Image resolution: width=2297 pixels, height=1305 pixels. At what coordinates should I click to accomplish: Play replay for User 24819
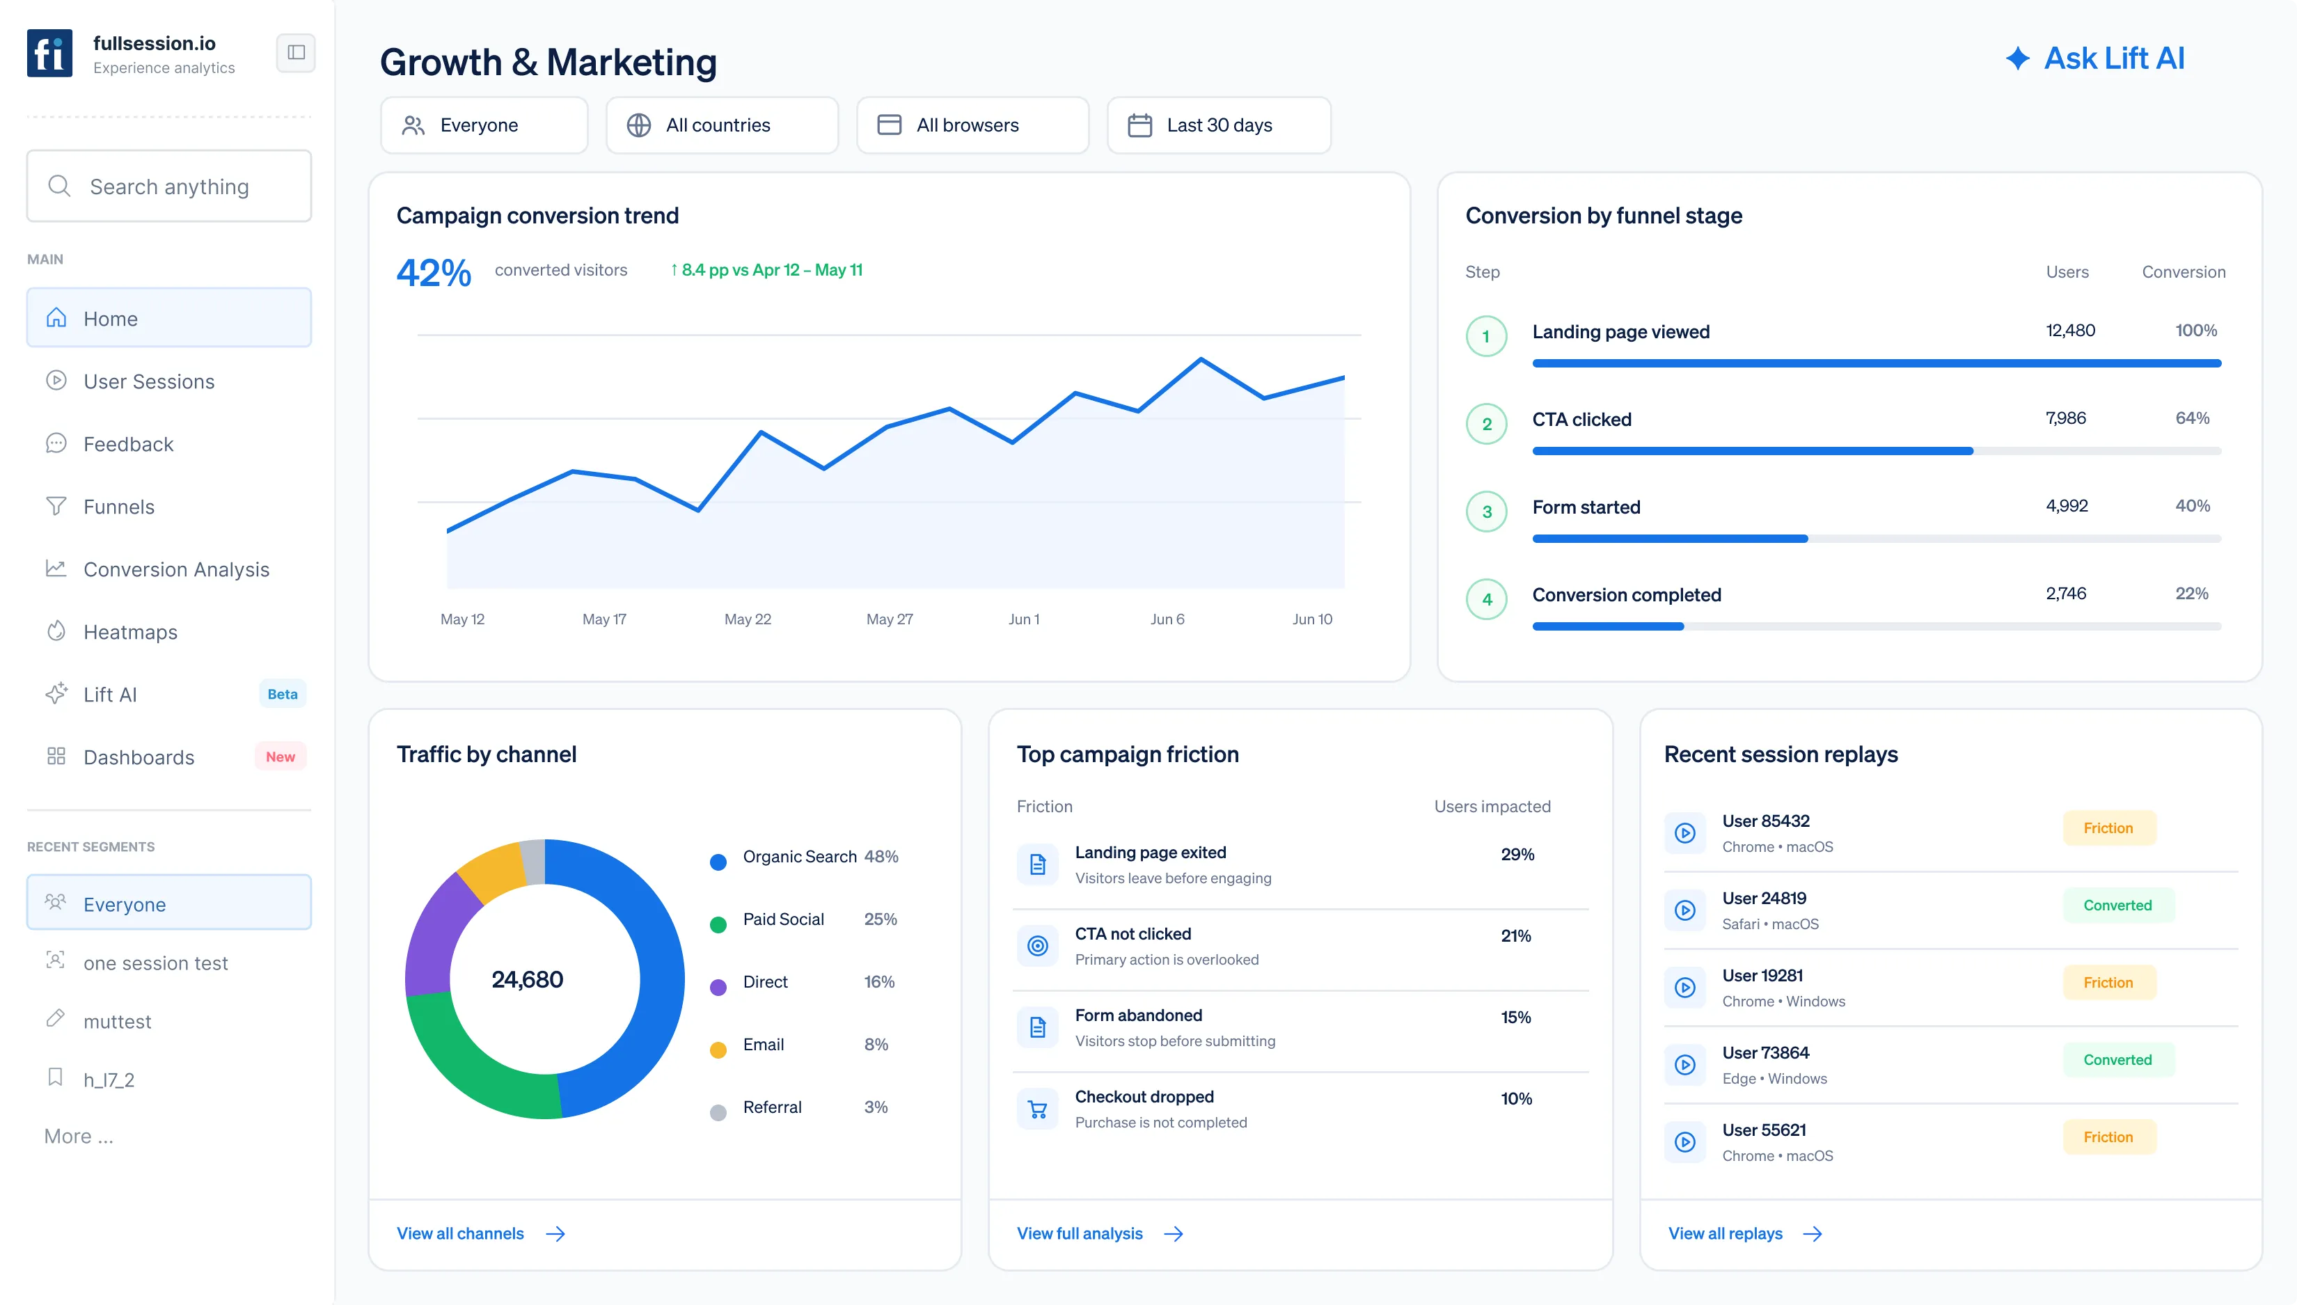pyautogui.click(x=1685, y=910)
